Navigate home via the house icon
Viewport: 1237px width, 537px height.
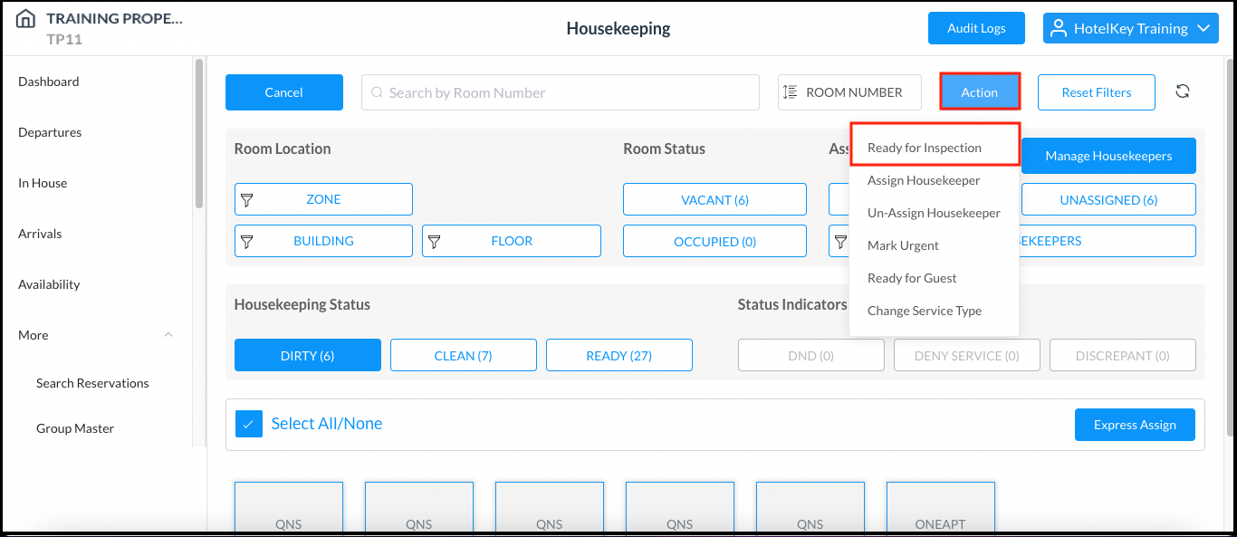coord(24,17)
